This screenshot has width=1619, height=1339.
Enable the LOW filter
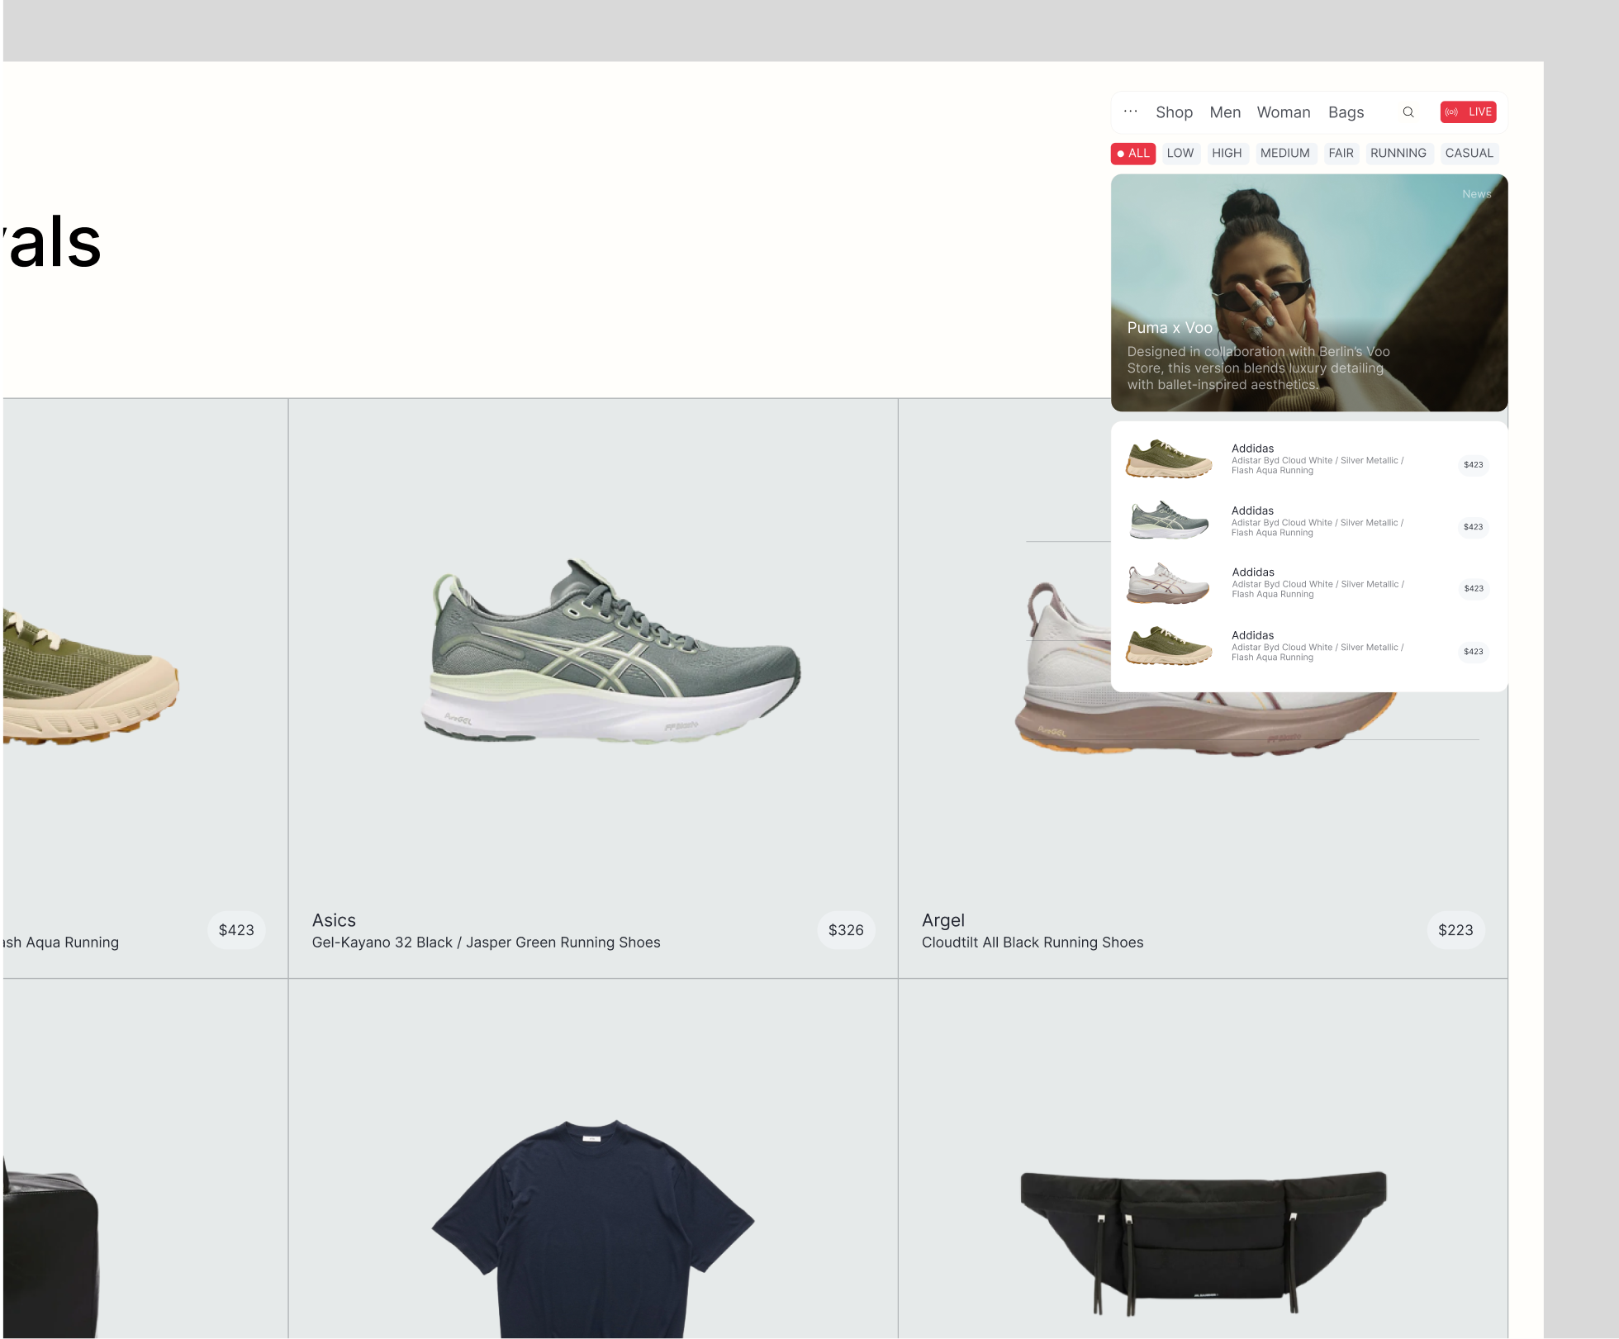pos(1180,153)
